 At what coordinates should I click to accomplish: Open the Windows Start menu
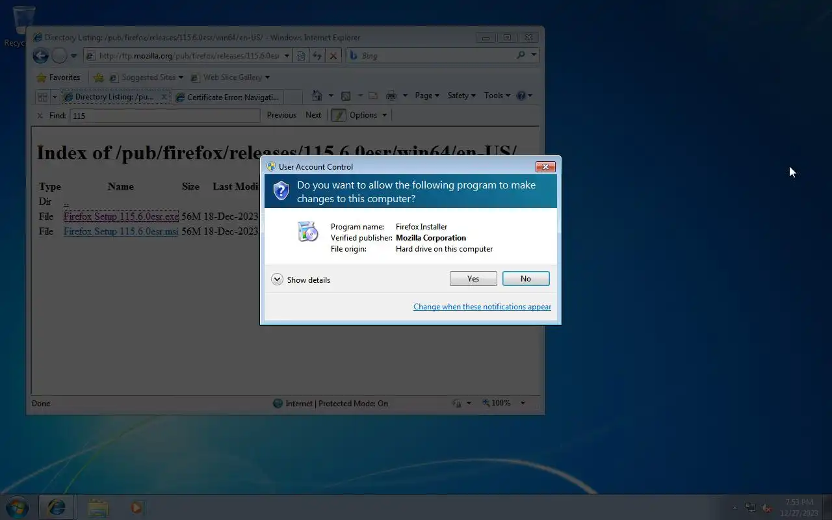click(x=18, y=507)
